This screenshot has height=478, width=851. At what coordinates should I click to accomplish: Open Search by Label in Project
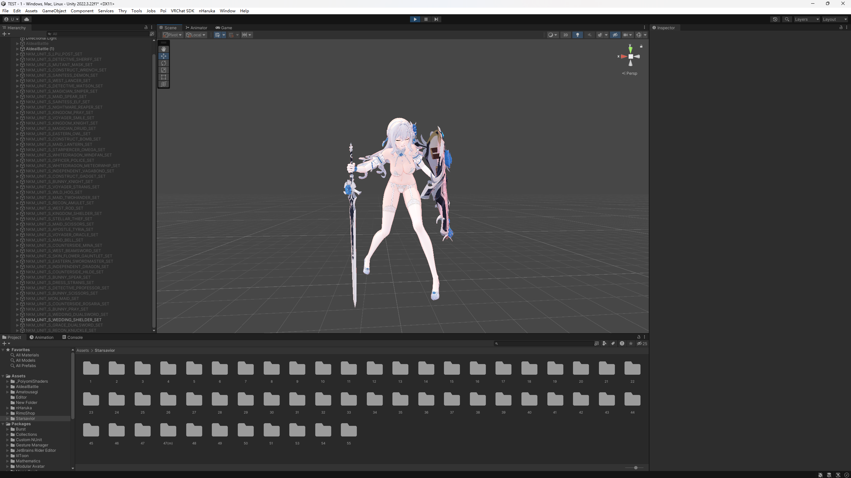coord(613,343)
